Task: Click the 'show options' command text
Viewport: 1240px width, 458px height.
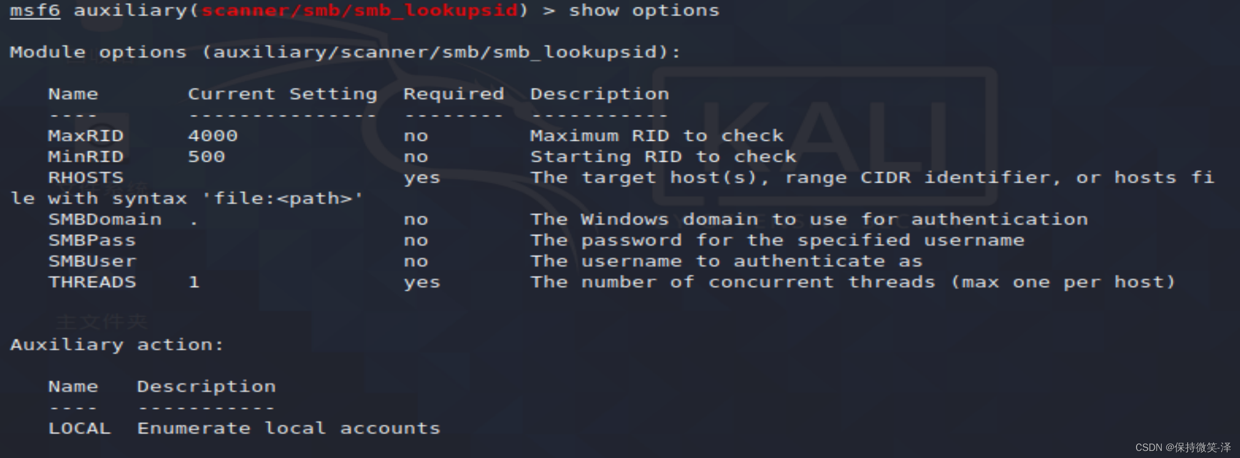Action: pos(644,11)
